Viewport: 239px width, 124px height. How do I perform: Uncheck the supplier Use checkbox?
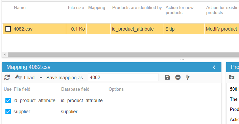[8, 112]
